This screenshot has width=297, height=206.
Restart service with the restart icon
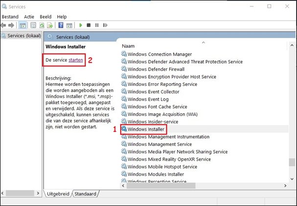pos(105,25)
